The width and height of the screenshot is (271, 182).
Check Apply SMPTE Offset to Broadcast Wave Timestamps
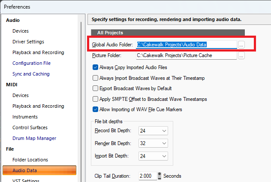click(95, 99)
